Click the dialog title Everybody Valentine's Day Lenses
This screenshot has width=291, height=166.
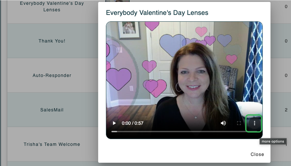tap(157, 13)
